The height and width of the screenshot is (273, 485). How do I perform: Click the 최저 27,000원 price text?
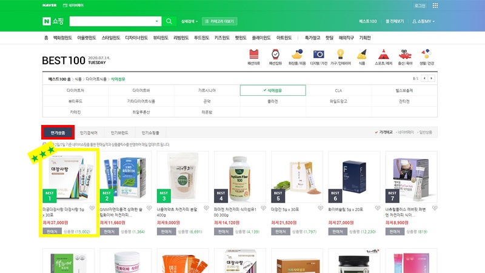(x=339, y=223)
